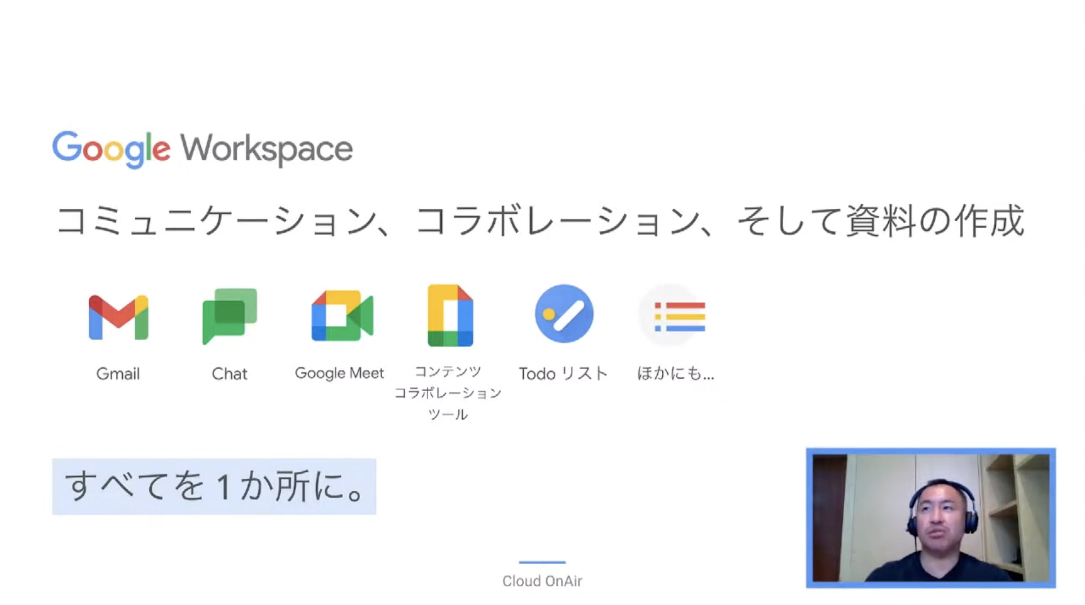This screenshot has width=1085, height=605.
Task: Click the 'Gmail' label text
Action: point(118,374)
